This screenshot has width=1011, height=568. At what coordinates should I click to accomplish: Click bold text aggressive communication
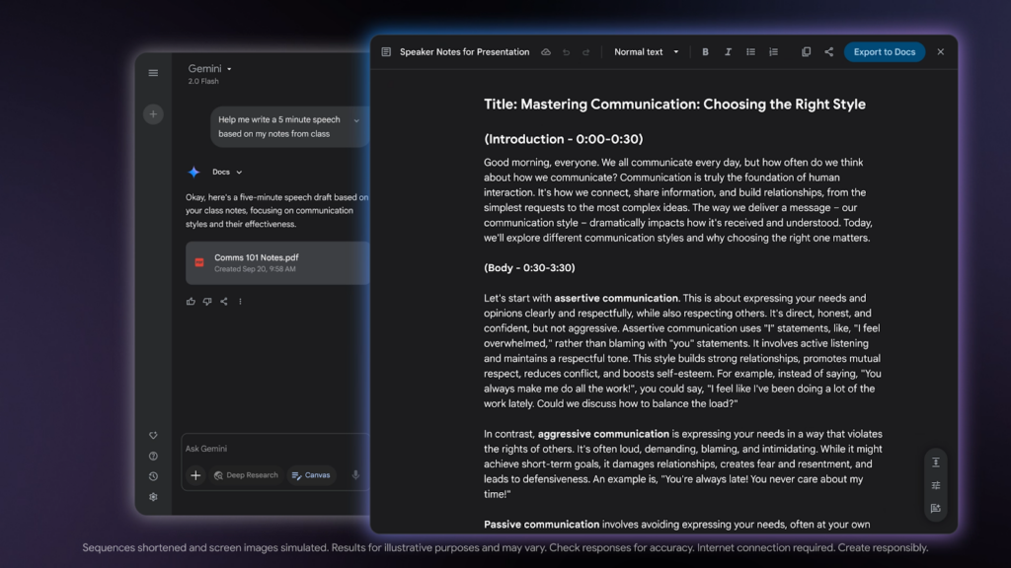tap(603, 434)
